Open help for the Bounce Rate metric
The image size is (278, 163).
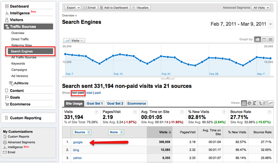tap(269, 112)
